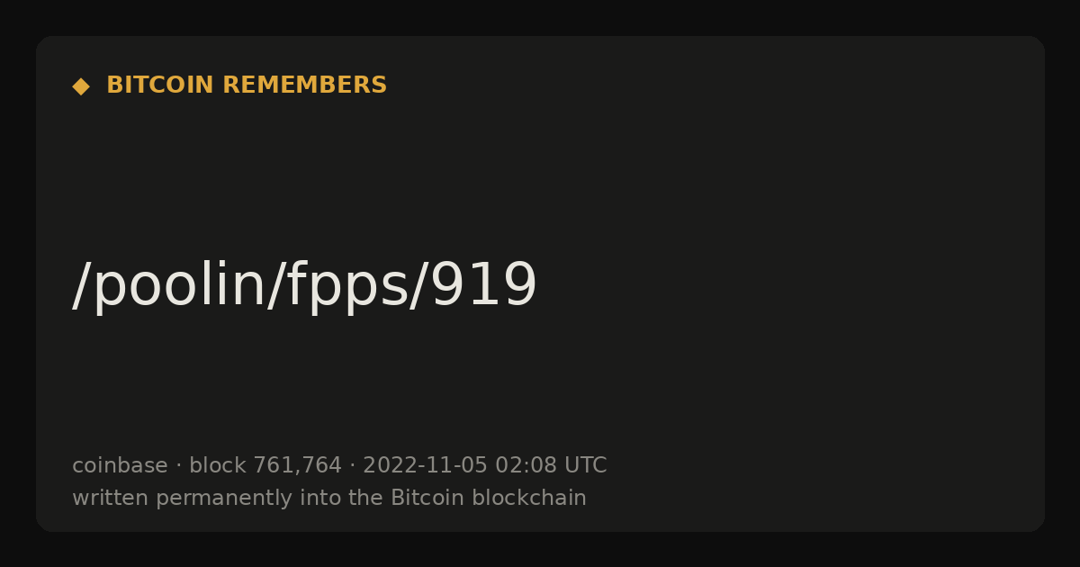The image size is (1080, 567).
Task: Select the written permanently footer line
Action: point(329,498)
